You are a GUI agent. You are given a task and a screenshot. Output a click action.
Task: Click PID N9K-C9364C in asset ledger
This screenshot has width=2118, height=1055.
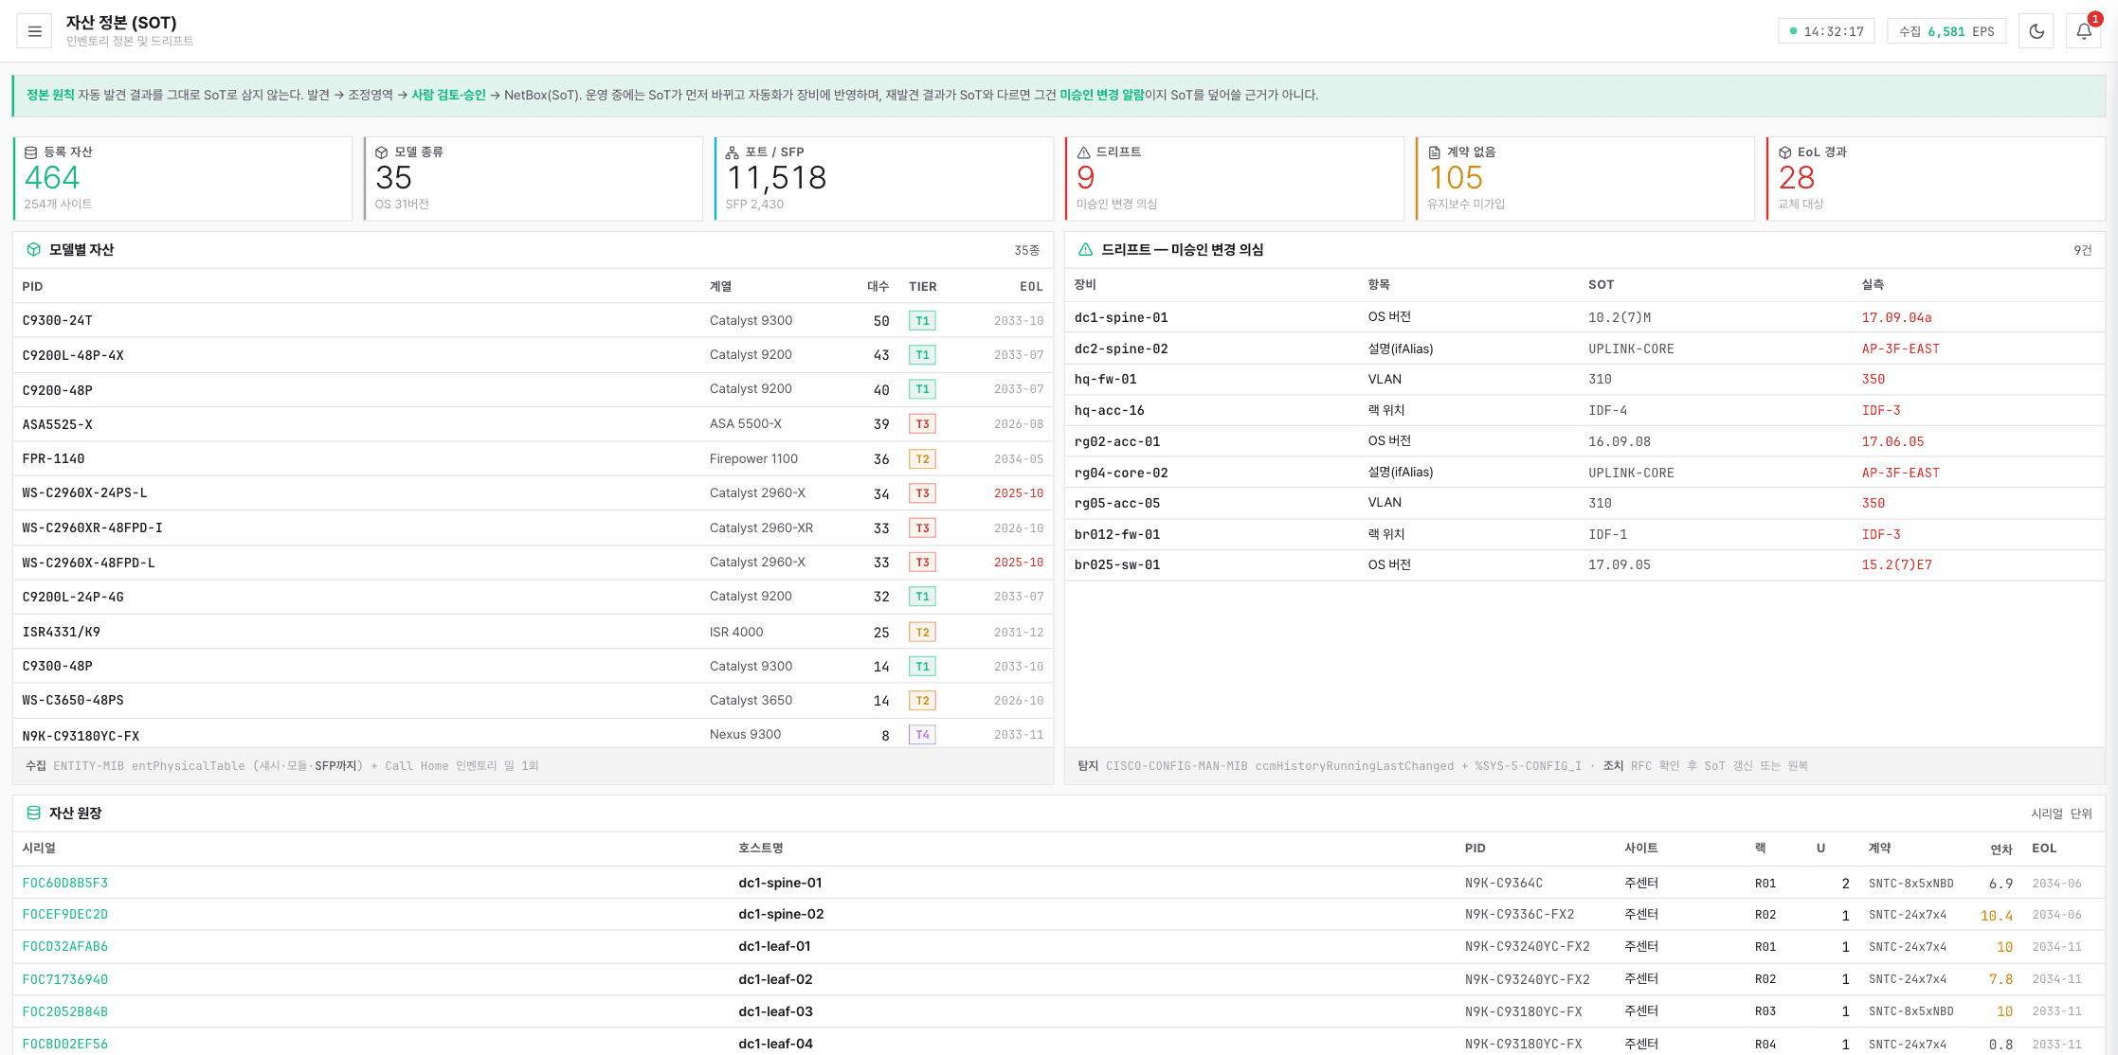tap(1504, 883)
